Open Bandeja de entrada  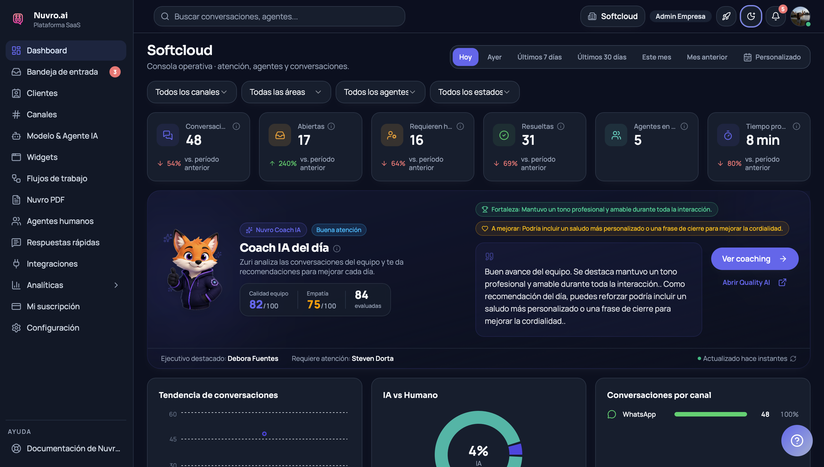tap(66, 72)
